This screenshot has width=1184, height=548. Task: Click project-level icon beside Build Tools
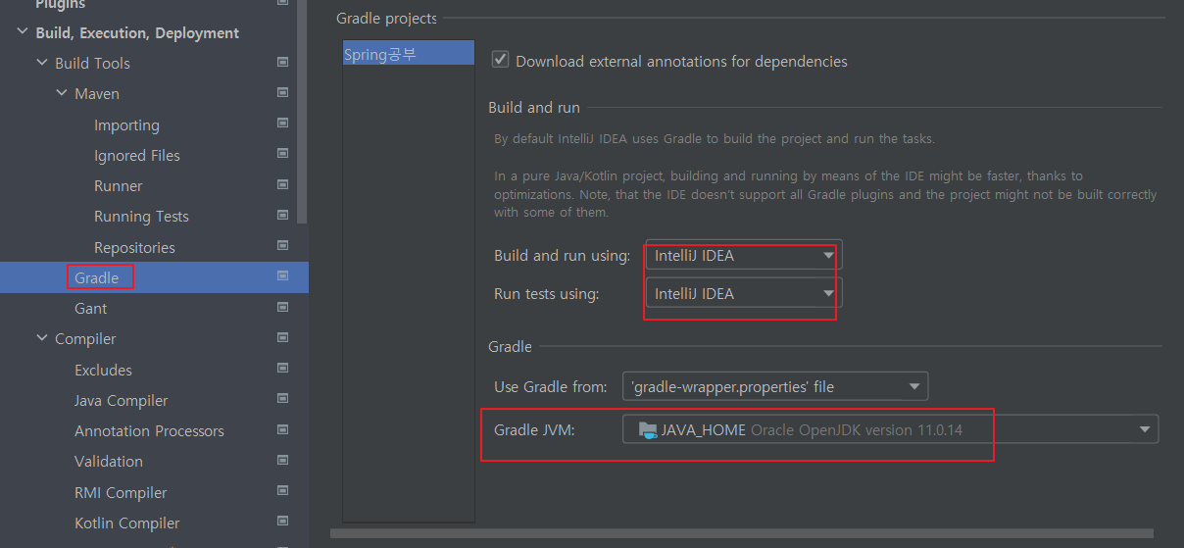coord(282,62)
